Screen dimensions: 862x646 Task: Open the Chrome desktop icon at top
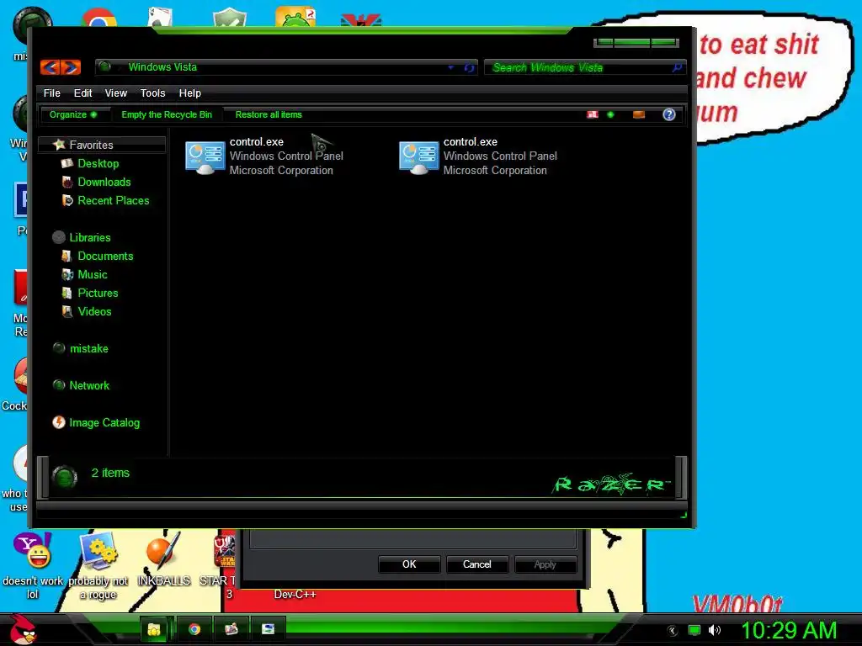[x=99, y=18]
